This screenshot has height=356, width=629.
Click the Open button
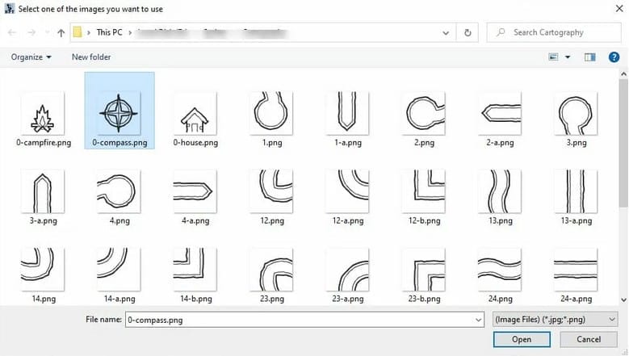(x=521, y=340)
